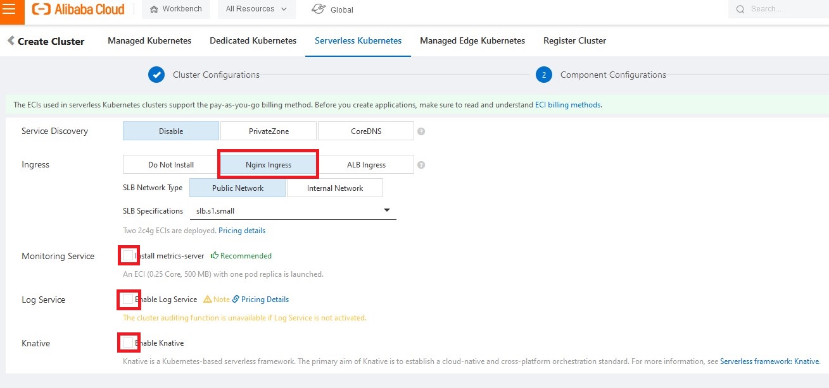Viewport: 829px width, 388px height.
Task: Click the back arrow beside Create Cluster
Action: (x=11, y=41)
